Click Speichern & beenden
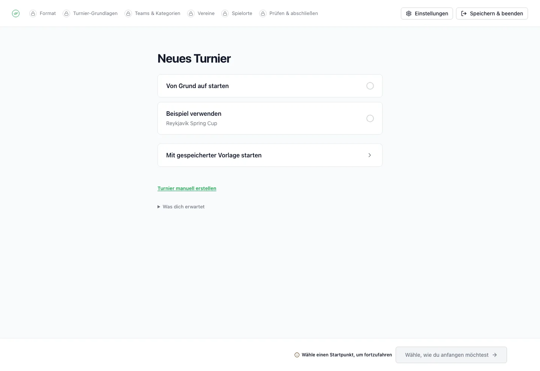Image resolution: width=540 pixels, height=371 pixels. pos(492,13)
